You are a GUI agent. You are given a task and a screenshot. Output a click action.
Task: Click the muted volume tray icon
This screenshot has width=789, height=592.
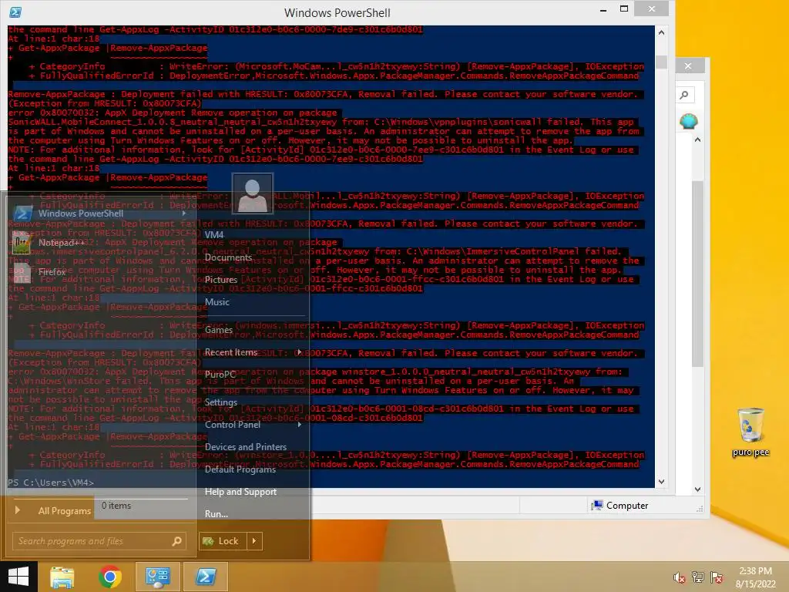679,577
